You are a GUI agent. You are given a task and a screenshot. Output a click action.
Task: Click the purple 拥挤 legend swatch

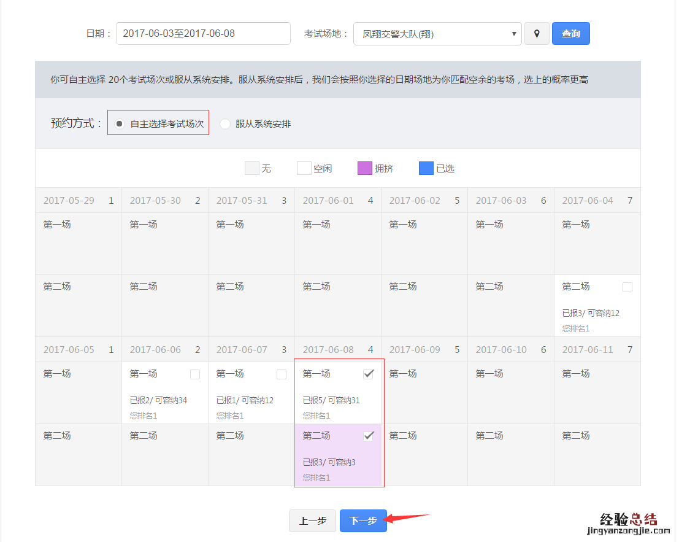(364, 168)
